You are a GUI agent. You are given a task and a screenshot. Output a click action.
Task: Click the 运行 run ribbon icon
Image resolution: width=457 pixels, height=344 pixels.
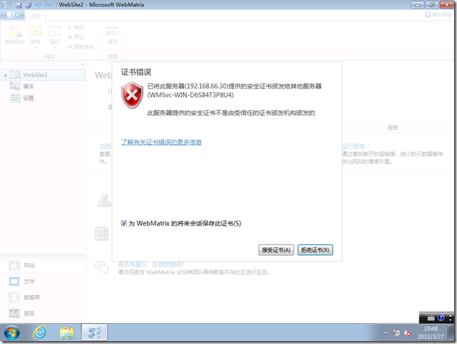[x=55, y=33]
